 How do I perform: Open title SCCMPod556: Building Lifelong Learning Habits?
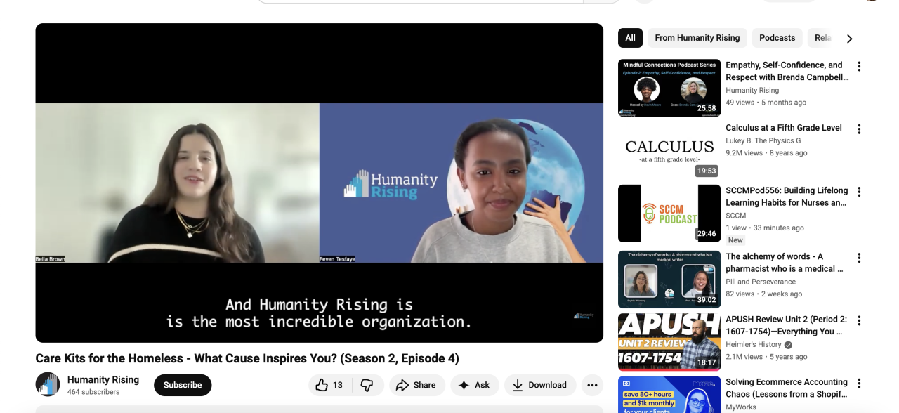(x=787, y=197)
